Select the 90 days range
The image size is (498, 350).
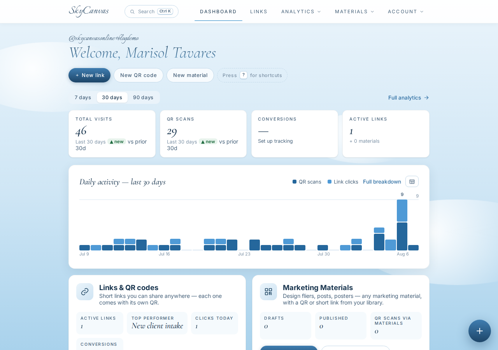[x=143, y=97]
